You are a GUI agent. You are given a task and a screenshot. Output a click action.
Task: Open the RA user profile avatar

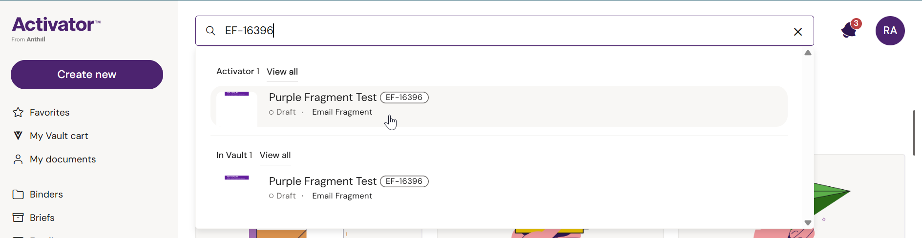pos(890,31)
